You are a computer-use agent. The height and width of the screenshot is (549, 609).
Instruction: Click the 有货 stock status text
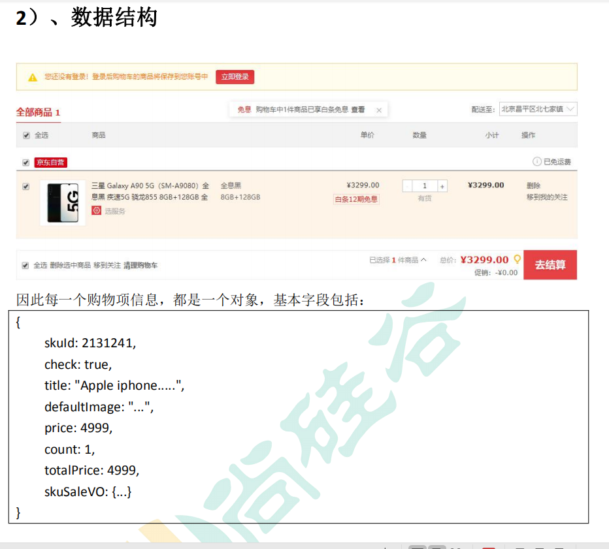425,198
